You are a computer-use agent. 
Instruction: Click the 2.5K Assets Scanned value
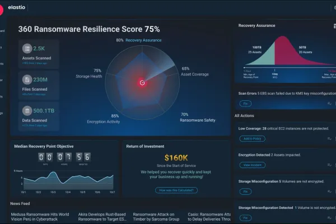[39, 49]
